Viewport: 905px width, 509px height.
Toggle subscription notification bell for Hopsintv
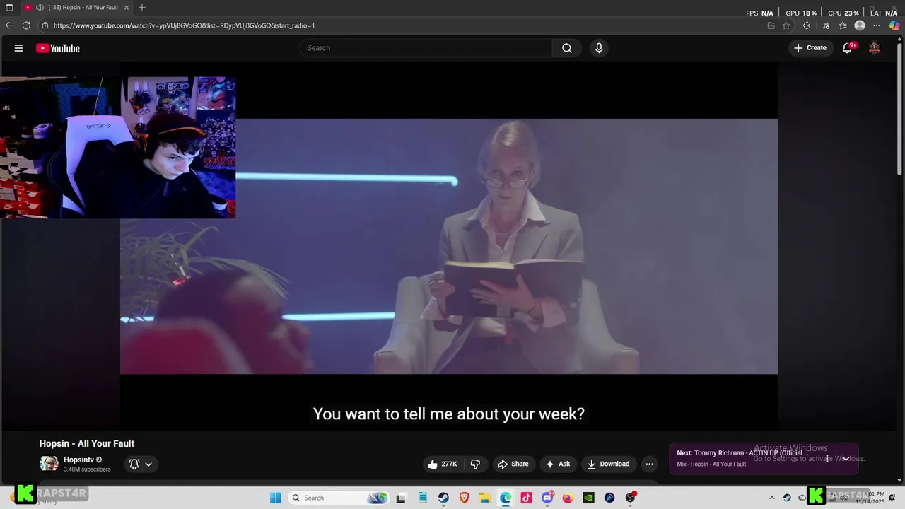pos(134,464)
